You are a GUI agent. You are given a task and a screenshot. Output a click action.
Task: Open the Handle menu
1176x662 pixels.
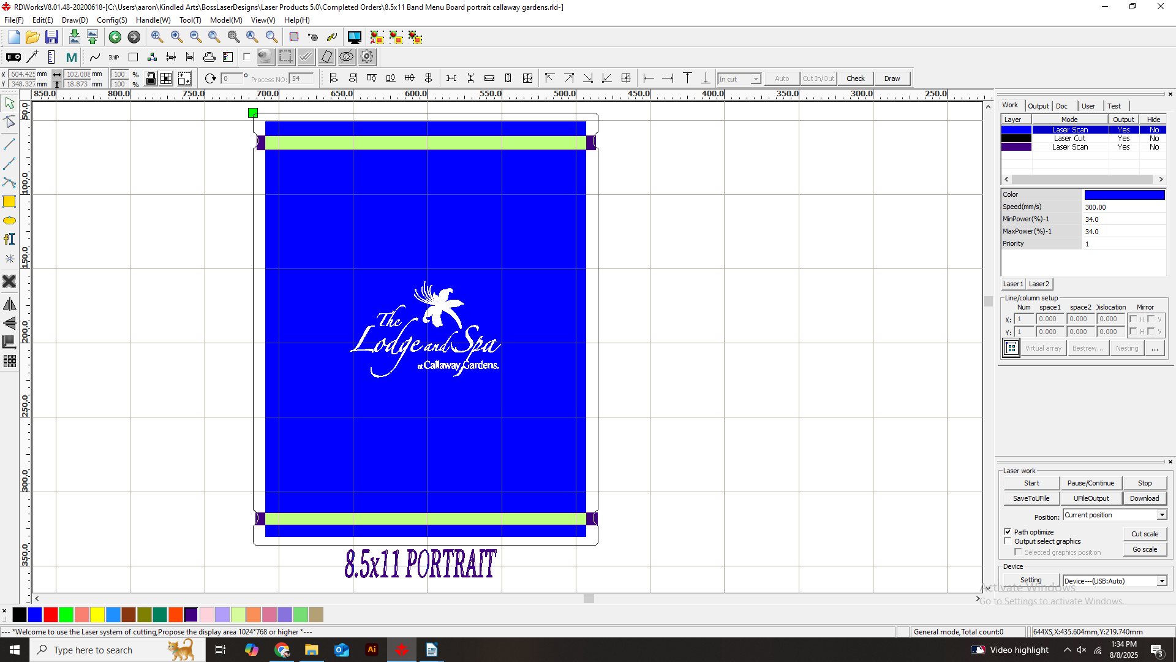pyautogui.click(x=153, y=20)
